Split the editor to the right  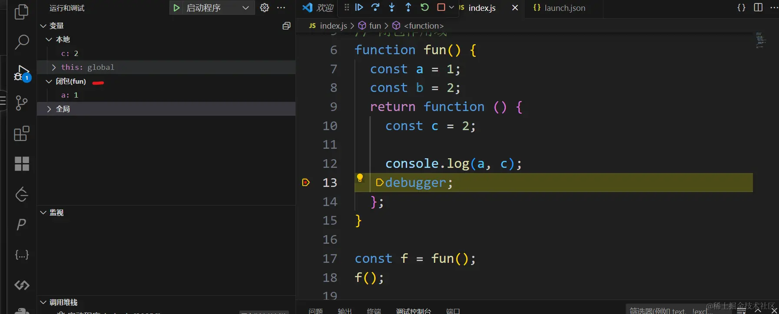pos(758,8)
